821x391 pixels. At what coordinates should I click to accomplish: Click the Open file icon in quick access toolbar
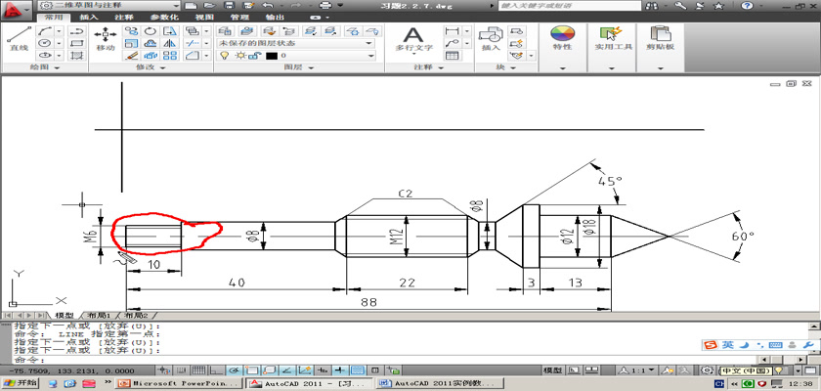click(x=209, y=5)
